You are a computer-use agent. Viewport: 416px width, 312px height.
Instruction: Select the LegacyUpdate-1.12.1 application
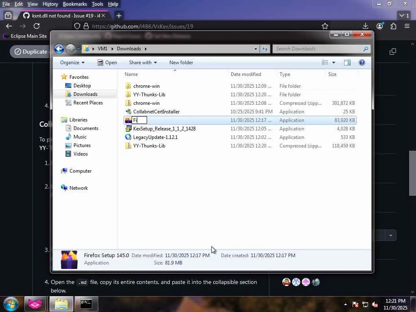(x=240, y=137)
